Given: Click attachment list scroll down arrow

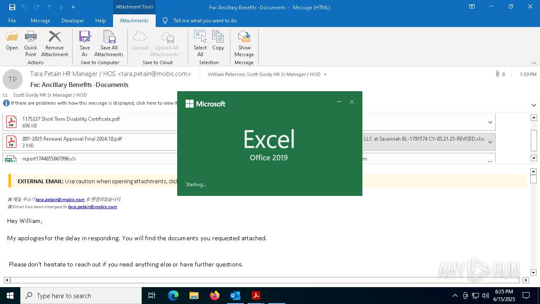Looking at the screenshot, I should coord(534,158).
